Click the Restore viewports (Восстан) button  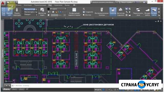[87, 15]
